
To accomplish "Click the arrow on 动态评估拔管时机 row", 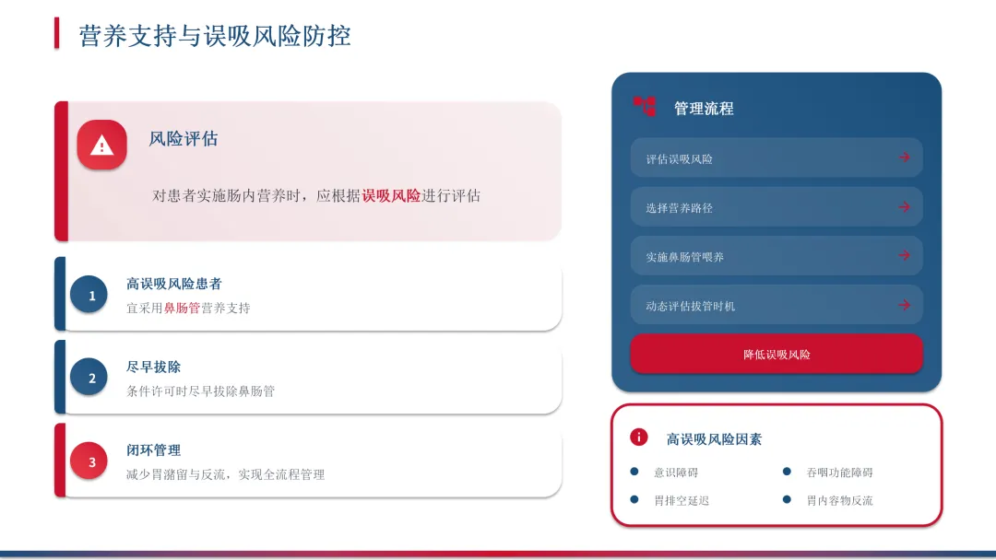I will tap(904, 305).
